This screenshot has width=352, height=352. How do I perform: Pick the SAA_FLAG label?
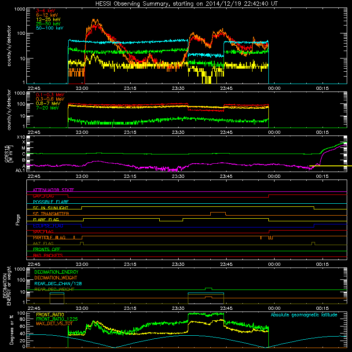tap(43, 232)
